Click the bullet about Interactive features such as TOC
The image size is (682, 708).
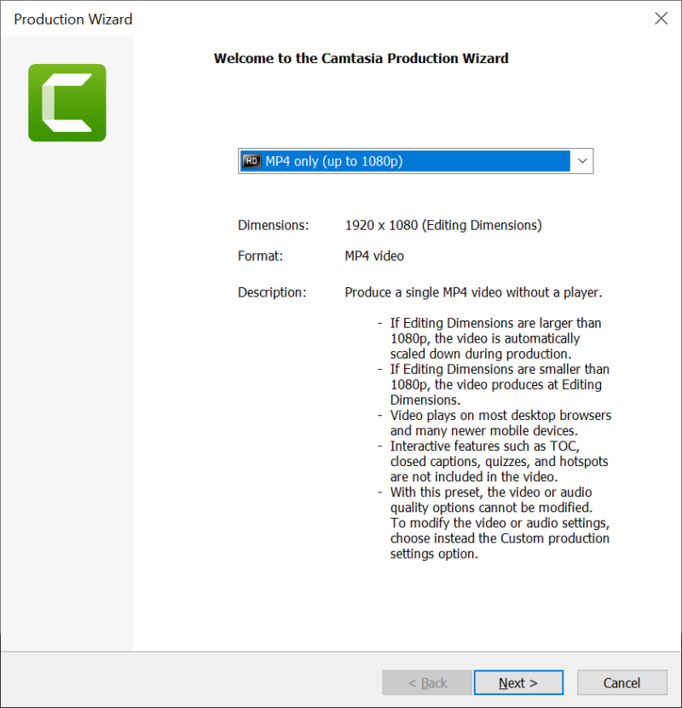(x=493, y=461)
